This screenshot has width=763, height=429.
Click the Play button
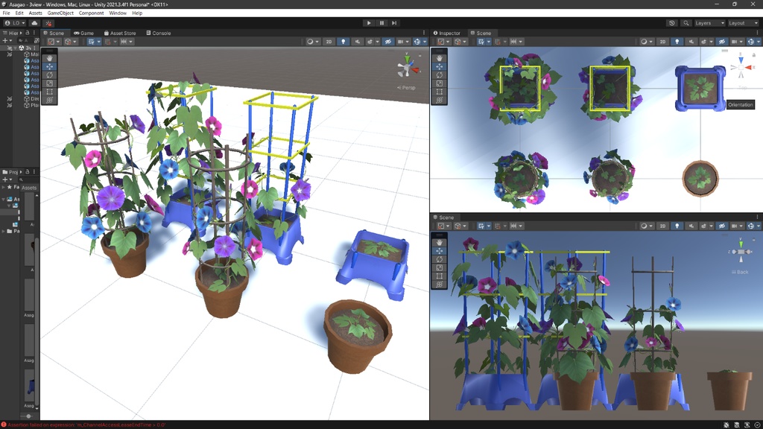click(x=369, y=23)
